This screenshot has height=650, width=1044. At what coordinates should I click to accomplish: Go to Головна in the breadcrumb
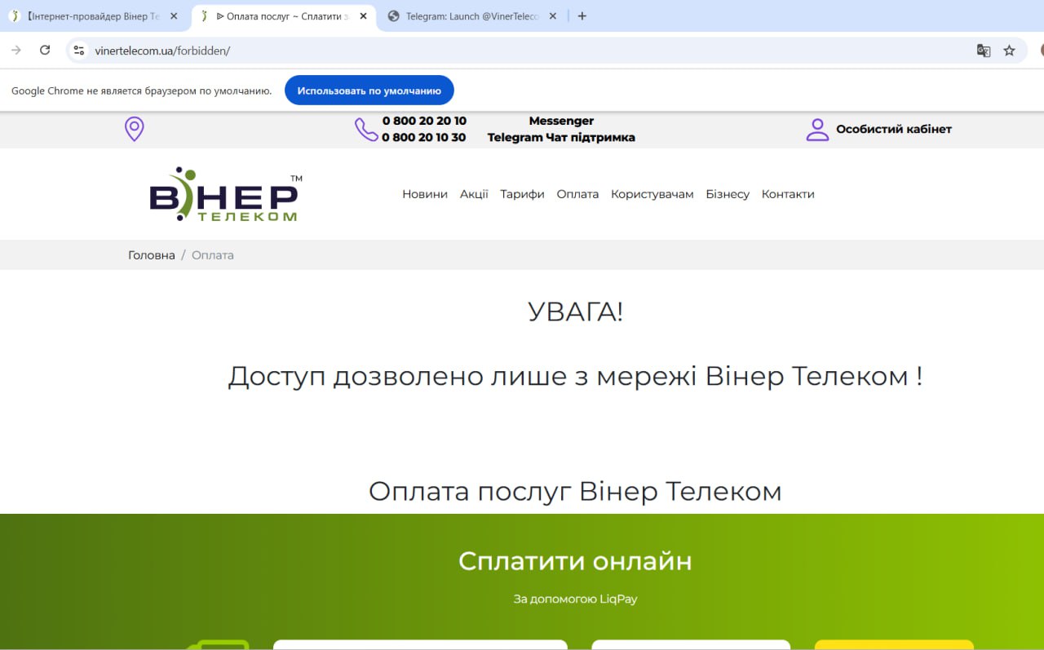(x=152, y=255)
